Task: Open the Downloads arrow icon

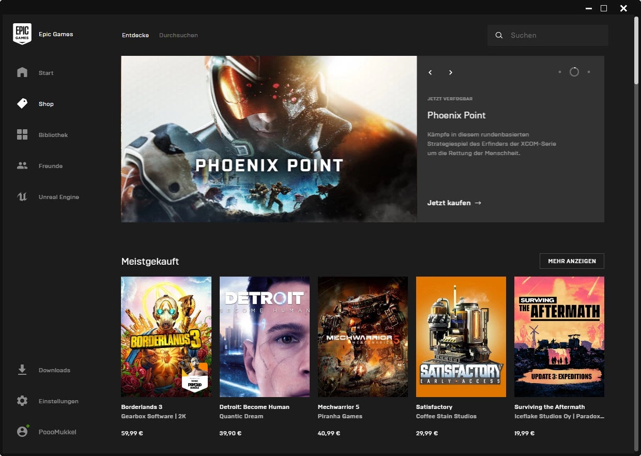Action: 22,370
